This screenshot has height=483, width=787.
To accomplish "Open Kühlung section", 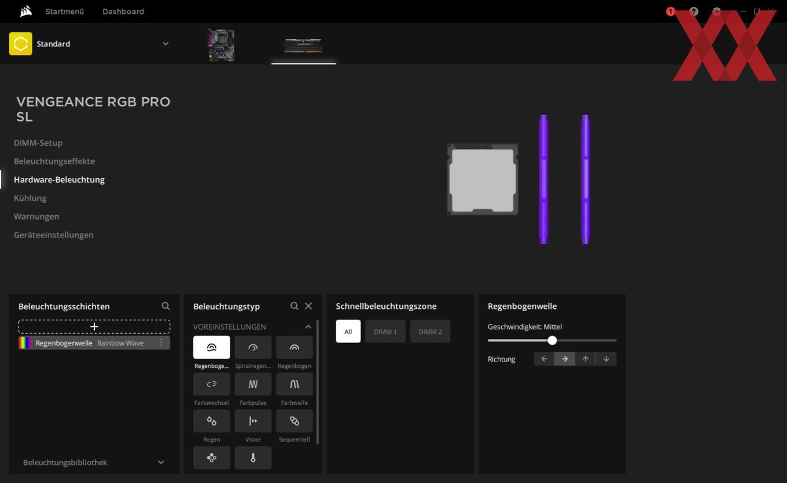I will pos(30,198).
